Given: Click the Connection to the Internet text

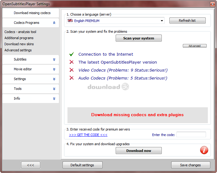Looking at the screenshot, I should [x=106, y=54].
